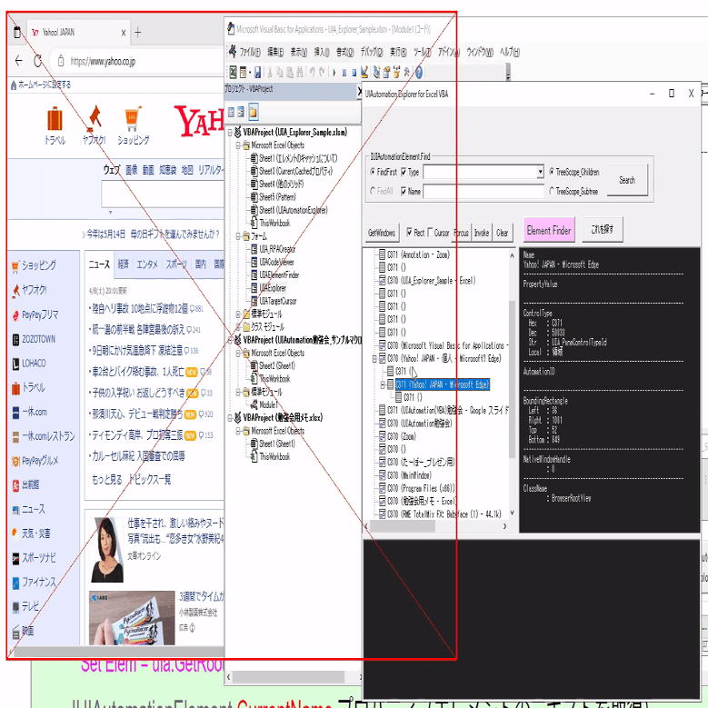Open Properties Window via toolbar icon
This screenshot has width=708, height=708.
tap(387, 72)
